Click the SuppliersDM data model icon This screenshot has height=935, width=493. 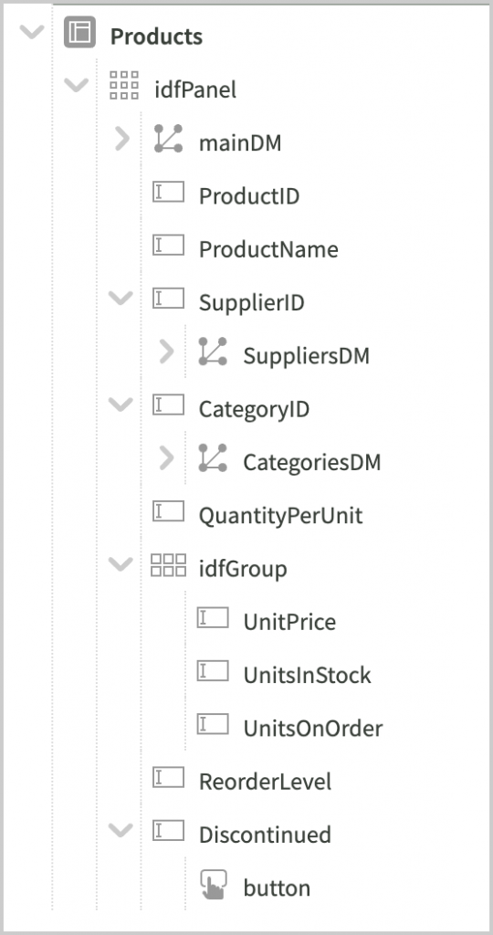point(213,352)
